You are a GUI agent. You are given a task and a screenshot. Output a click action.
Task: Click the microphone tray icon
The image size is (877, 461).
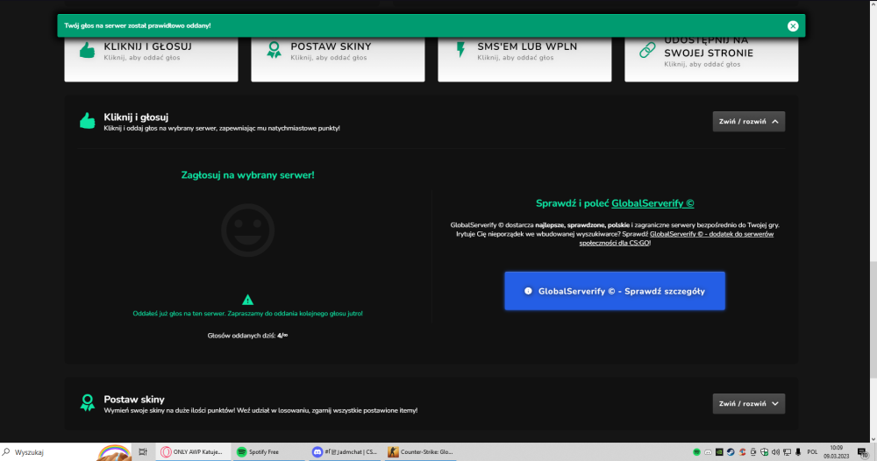tap(798, 452)
